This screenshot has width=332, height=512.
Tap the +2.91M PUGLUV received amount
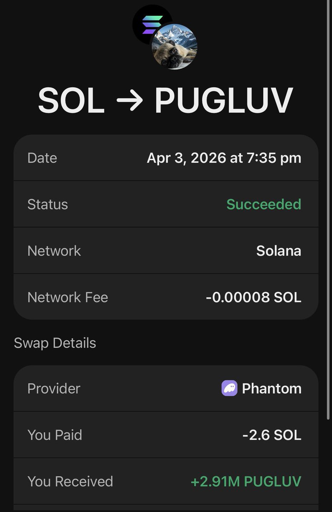pos(246,481)
